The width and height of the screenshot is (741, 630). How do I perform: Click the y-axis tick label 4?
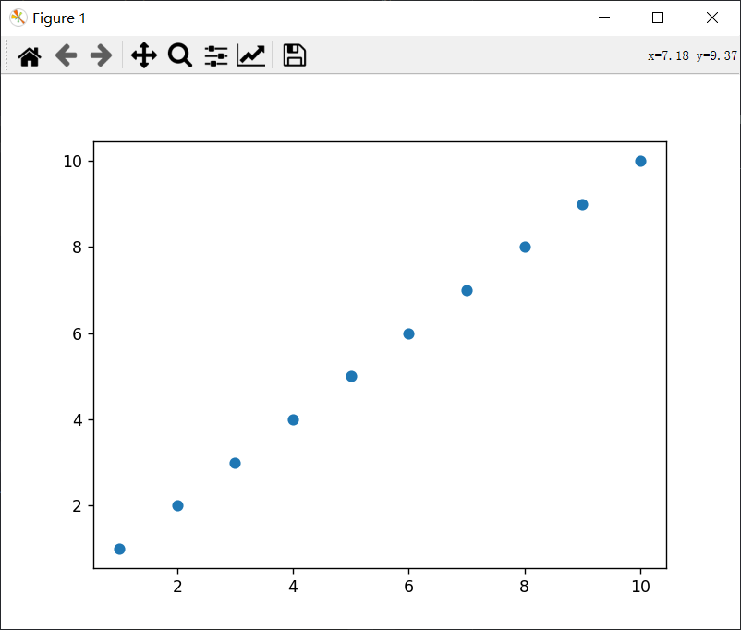77,420
